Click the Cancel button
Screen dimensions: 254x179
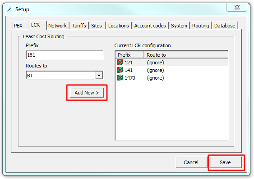click(191, 162)
